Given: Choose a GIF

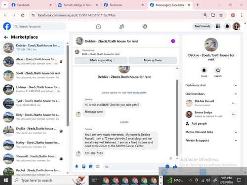Looking at the screenshot, I should pyautogui.click(x=98, y=167).
